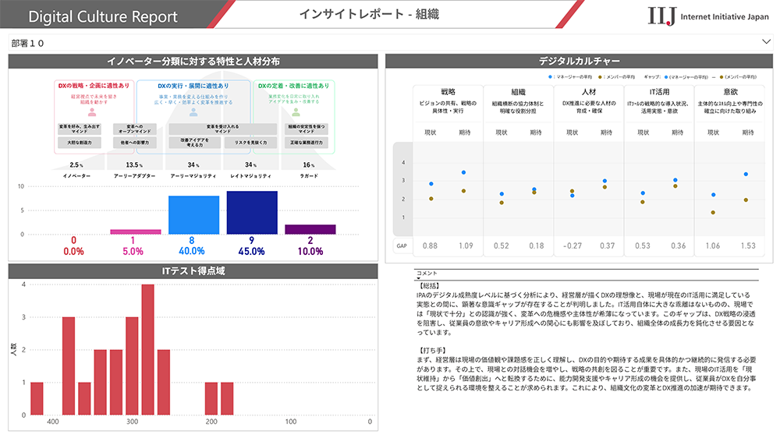Image resolution: width=780 pixels, height=438 pixels.
Task: Click the pink person icon under DXの戦略・企画
Action: pos(91,111)
